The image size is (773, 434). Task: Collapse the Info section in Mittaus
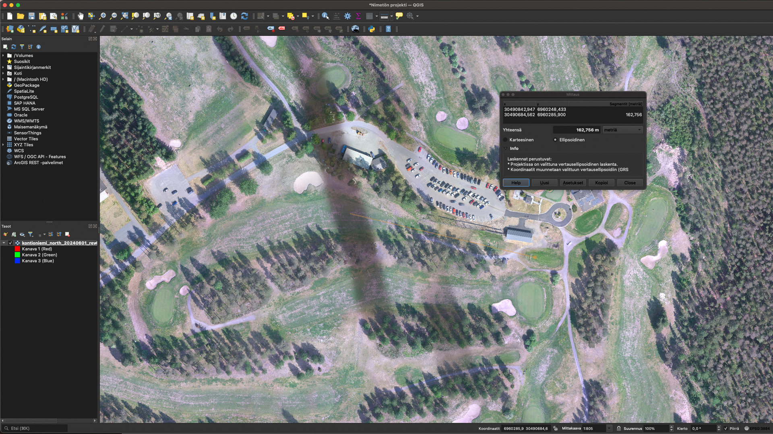tap(506, 149)
